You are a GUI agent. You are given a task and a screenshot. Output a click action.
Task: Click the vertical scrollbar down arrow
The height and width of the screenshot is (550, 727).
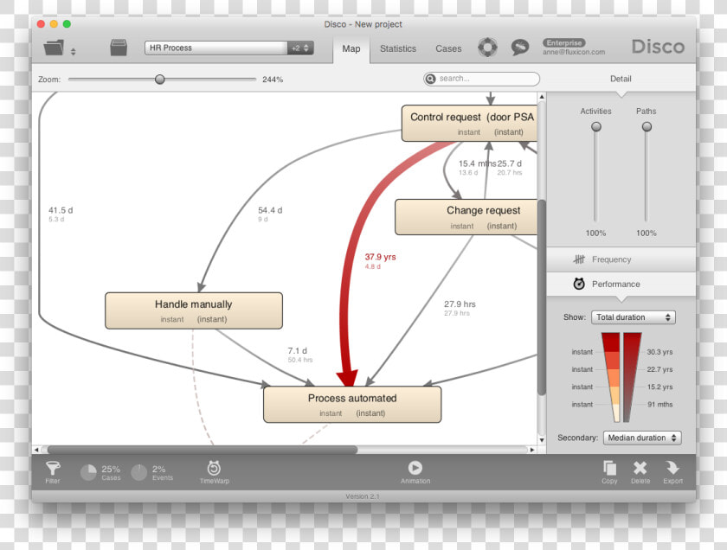coord(542,439)
